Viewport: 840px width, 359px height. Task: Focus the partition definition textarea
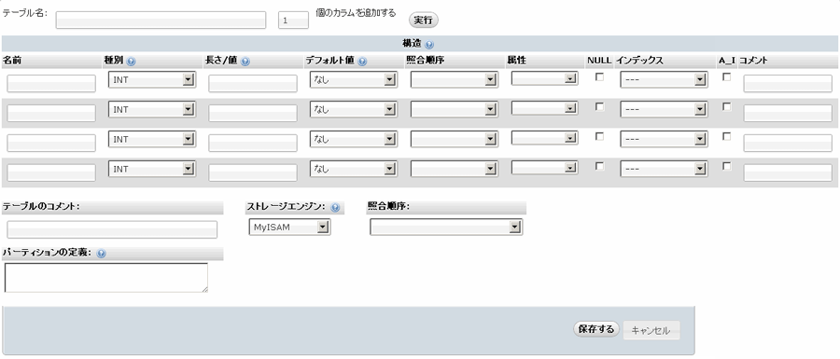click(x=106, y=278)
